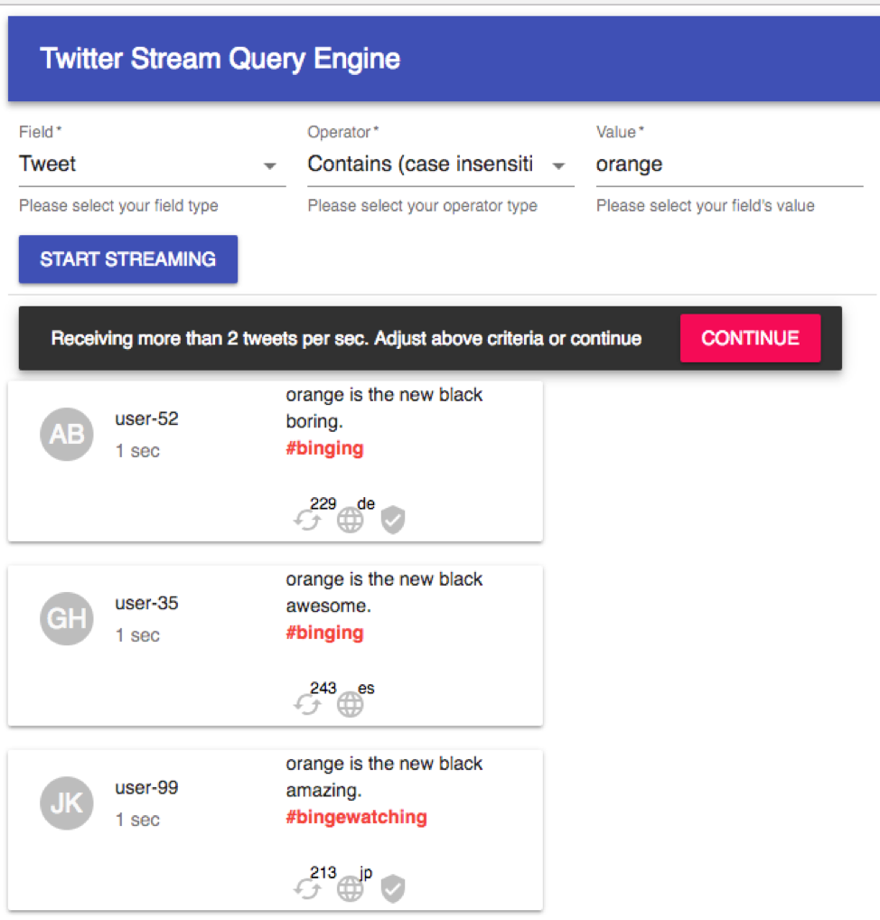Click language code de
This screenshot has width=880, height=920.
tap(366, 503)
